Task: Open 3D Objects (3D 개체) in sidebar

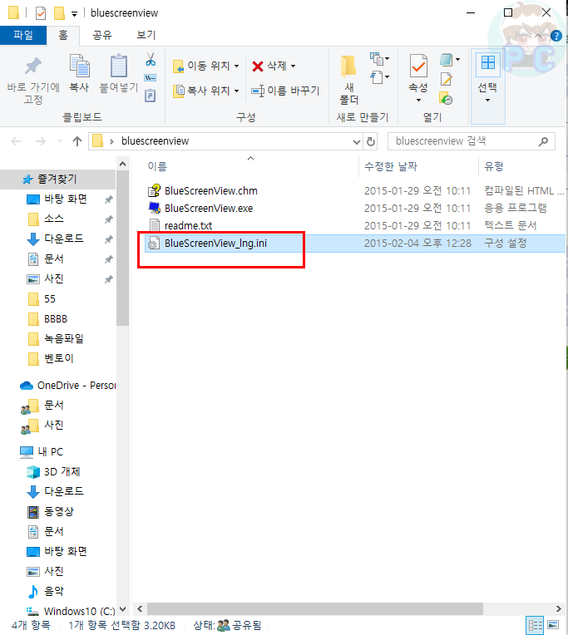Action: pos(62,471)
